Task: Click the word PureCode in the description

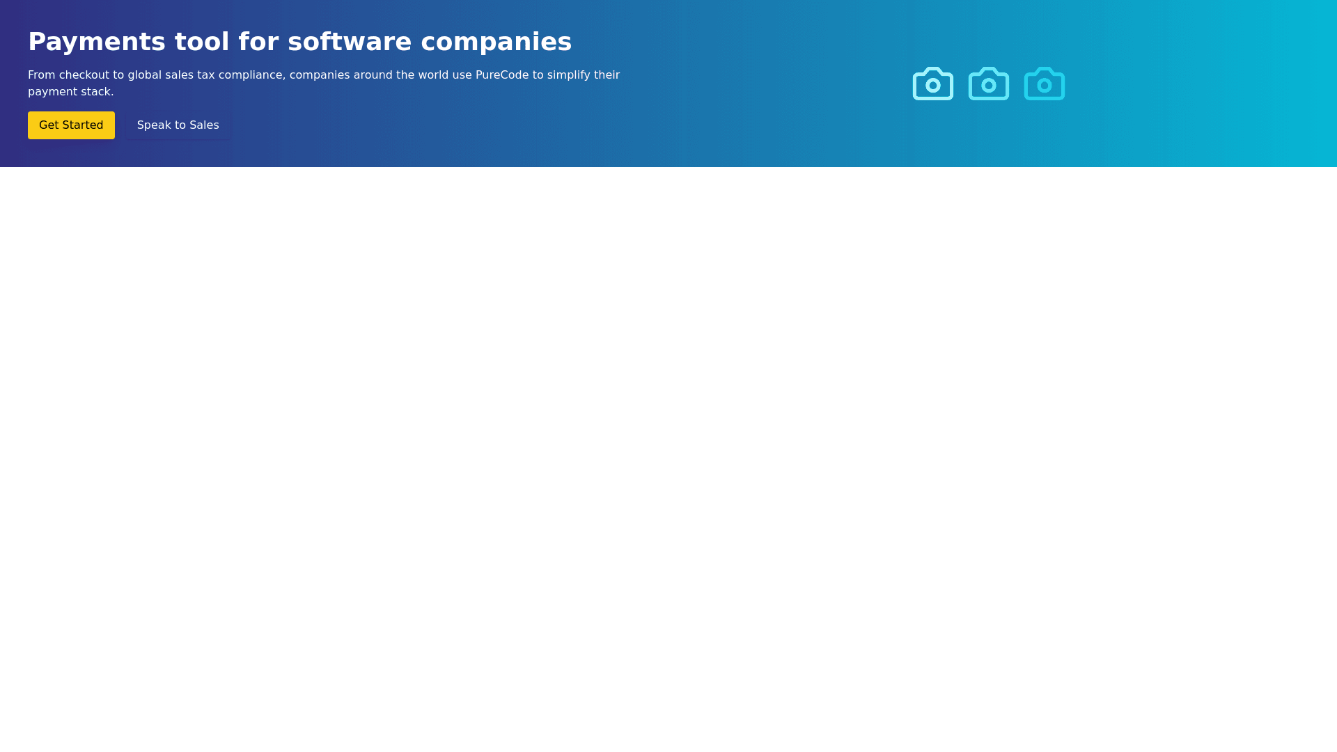Action: click(x=501, y=75)
